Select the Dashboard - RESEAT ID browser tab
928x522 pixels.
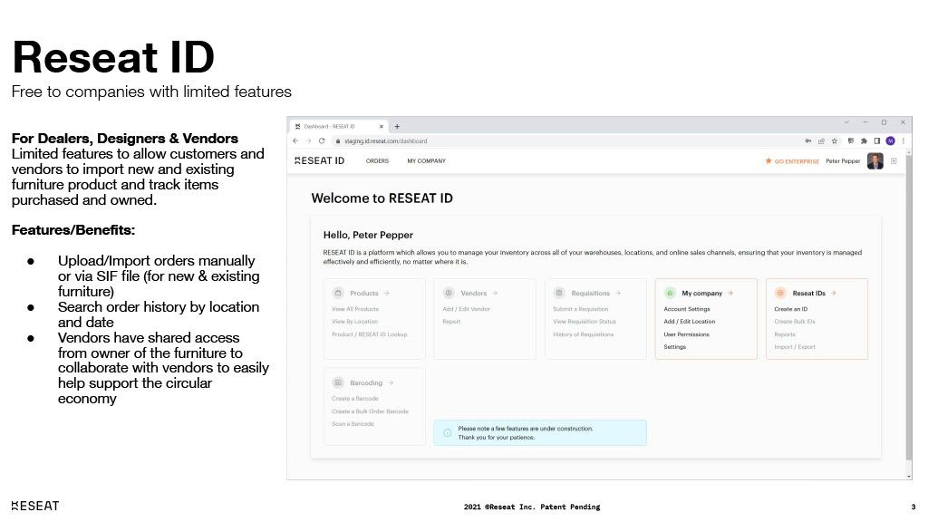(x=339, y=126)
